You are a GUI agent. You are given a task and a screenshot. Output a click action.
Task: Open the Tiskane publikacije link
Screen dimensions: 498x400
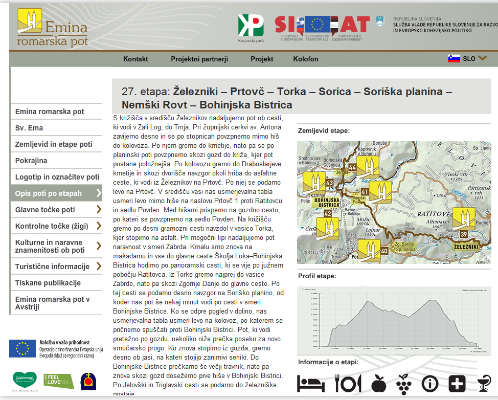[48, 283]
